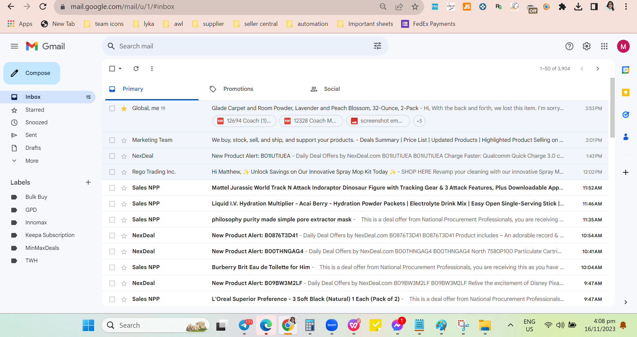Go to the newer page of emails

pos(582,69)
